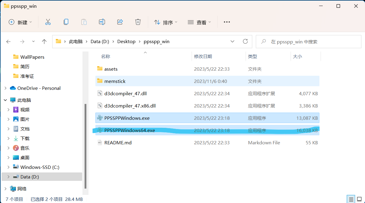The image size is (365, 203).
Task: Click the Up one level arrow
Action: pos(44,42)
